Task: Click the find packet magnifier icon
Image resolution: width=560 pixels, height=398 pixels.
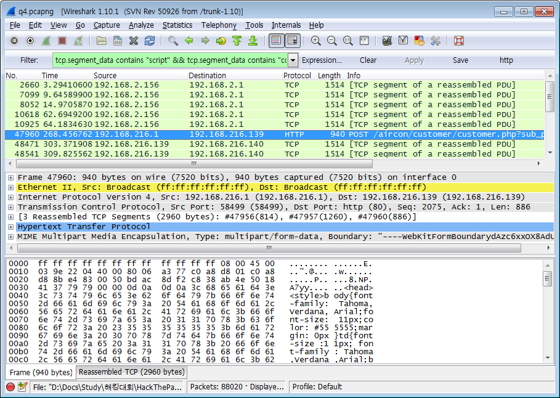Action: 173,41
